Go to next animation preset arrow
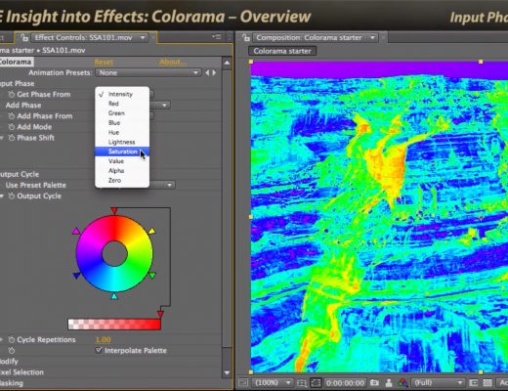Image resolution: width=508 pixels, height=391 pixels. coord(214,72)
